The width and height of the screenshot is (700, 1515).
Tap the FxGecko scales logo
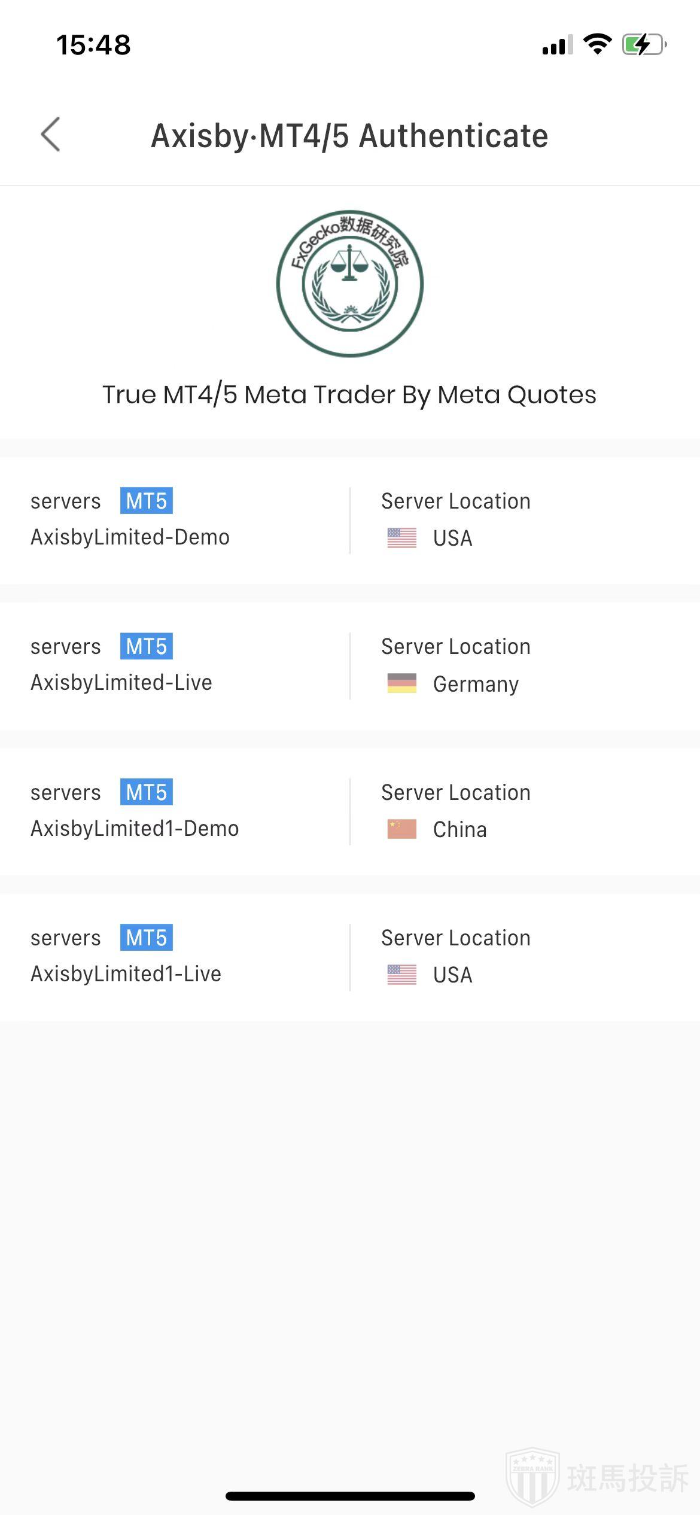[350, 284]
